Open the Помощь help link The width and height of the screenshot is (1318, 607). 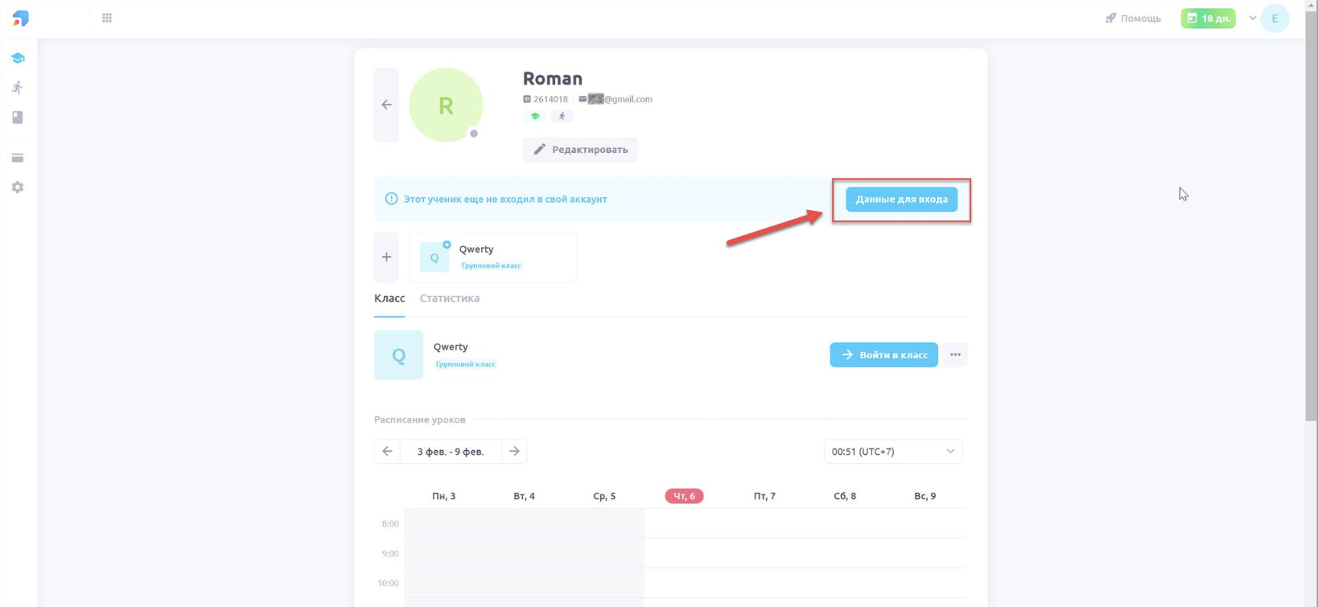(1133, 18)
